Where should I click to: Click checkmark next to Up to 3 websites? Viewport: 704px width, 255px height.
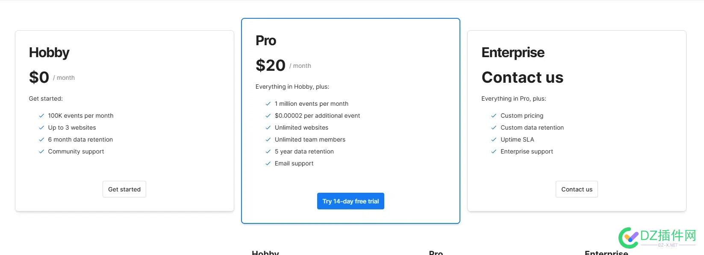(x=41, y=127)
